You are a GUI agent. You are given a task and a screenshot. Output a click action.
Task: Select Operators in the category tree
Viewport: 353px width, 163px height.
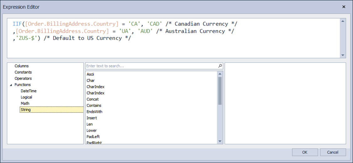coord(23,79)
